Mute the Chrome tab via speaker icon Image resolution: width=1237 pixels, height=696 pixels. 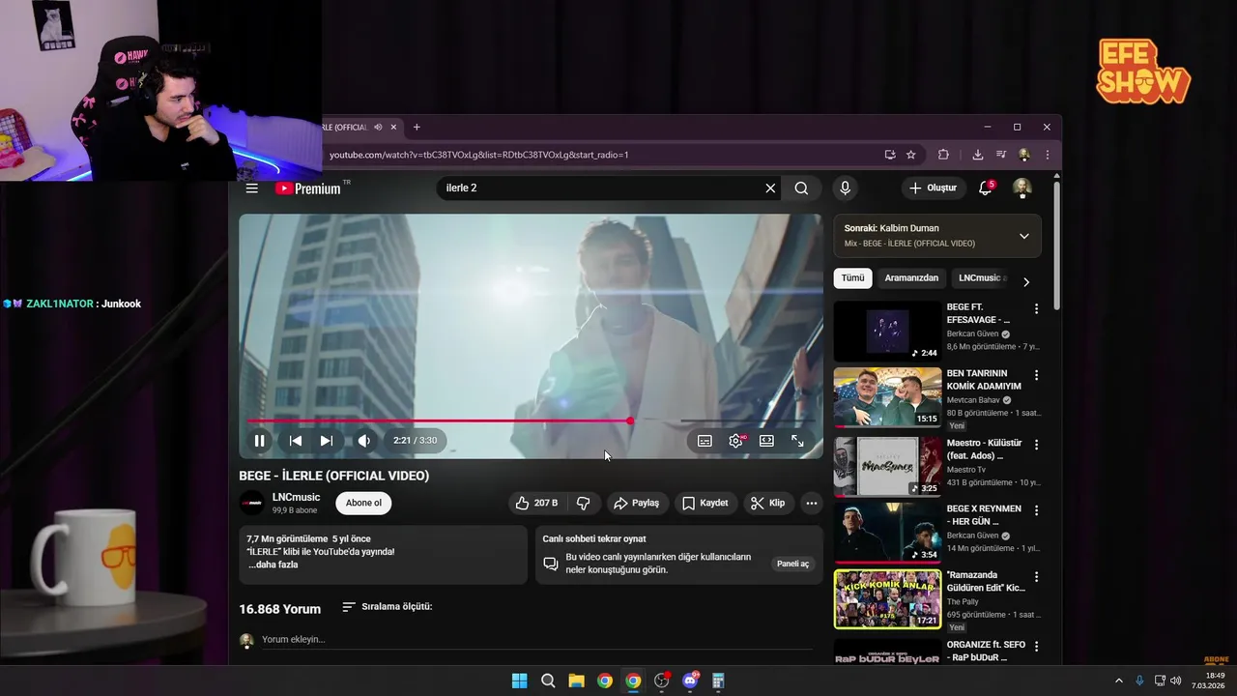pyautogui.click(x=378, y=128)
